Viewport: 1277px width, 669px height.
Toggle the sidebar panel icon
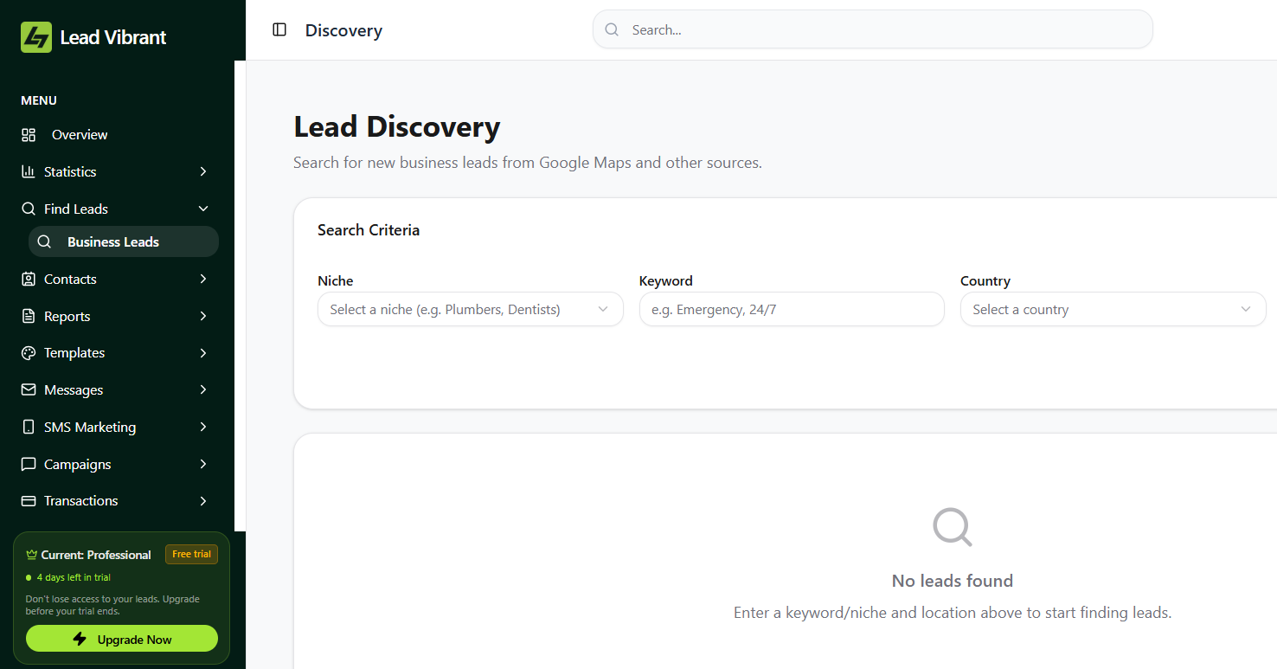click(x=279, y=30)
